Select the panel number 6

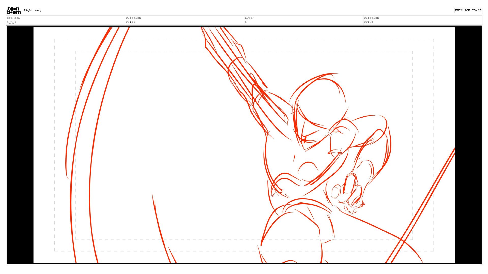[246, 22]
